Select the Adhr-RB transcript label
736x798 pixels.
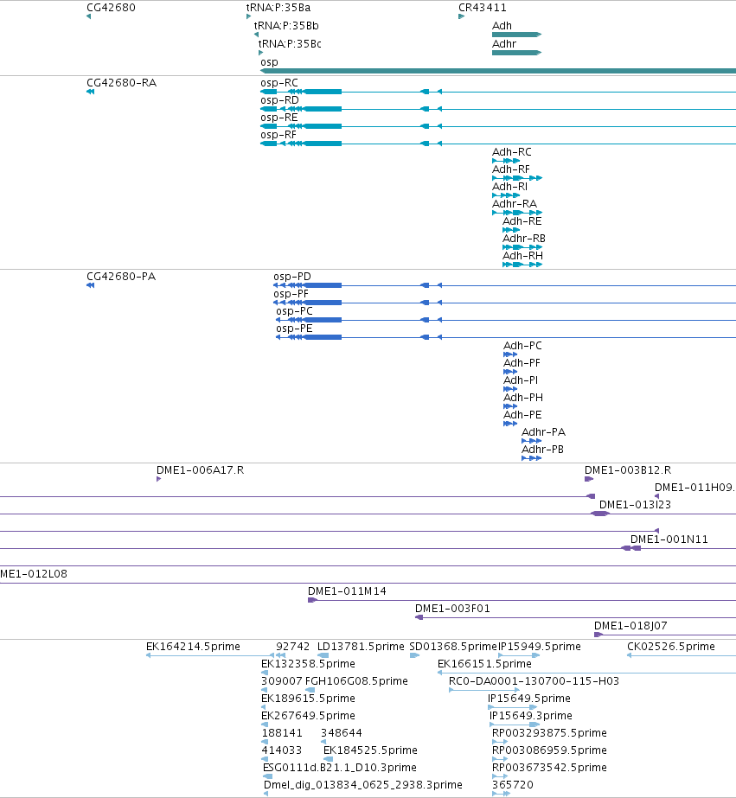click(524, 239)
